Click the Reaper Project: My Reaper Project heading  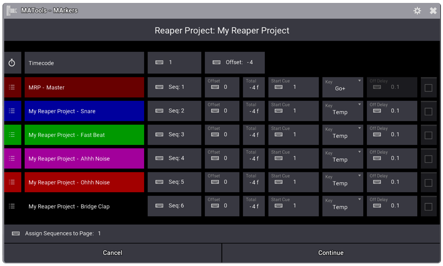[222, 30]
